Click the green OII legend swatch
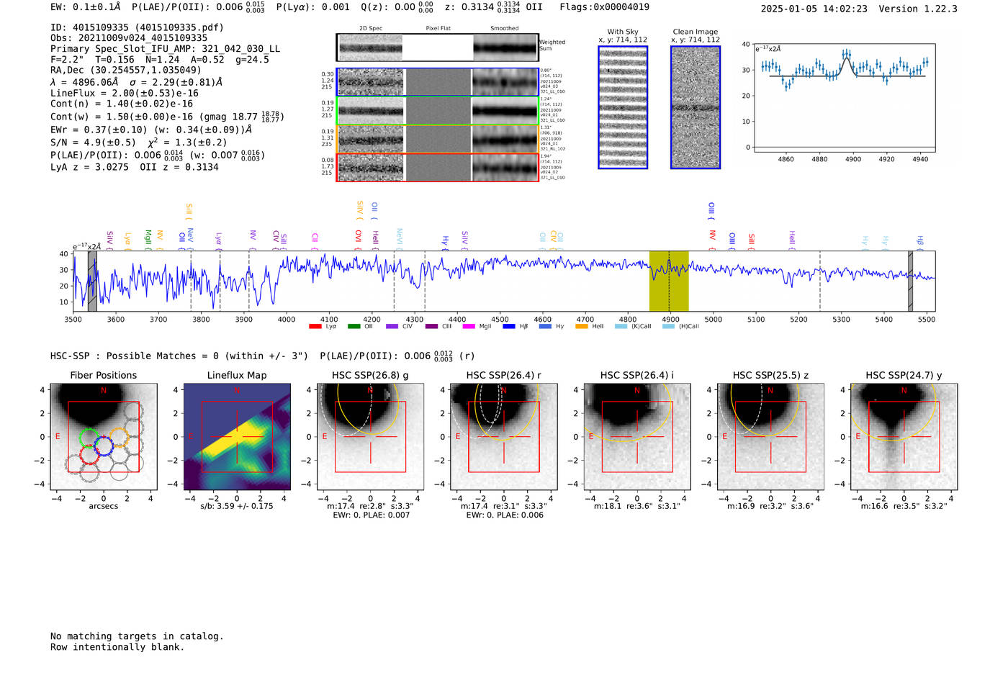Image resolution: width=1008 pixels, height=686 pixels. point(354,327)
